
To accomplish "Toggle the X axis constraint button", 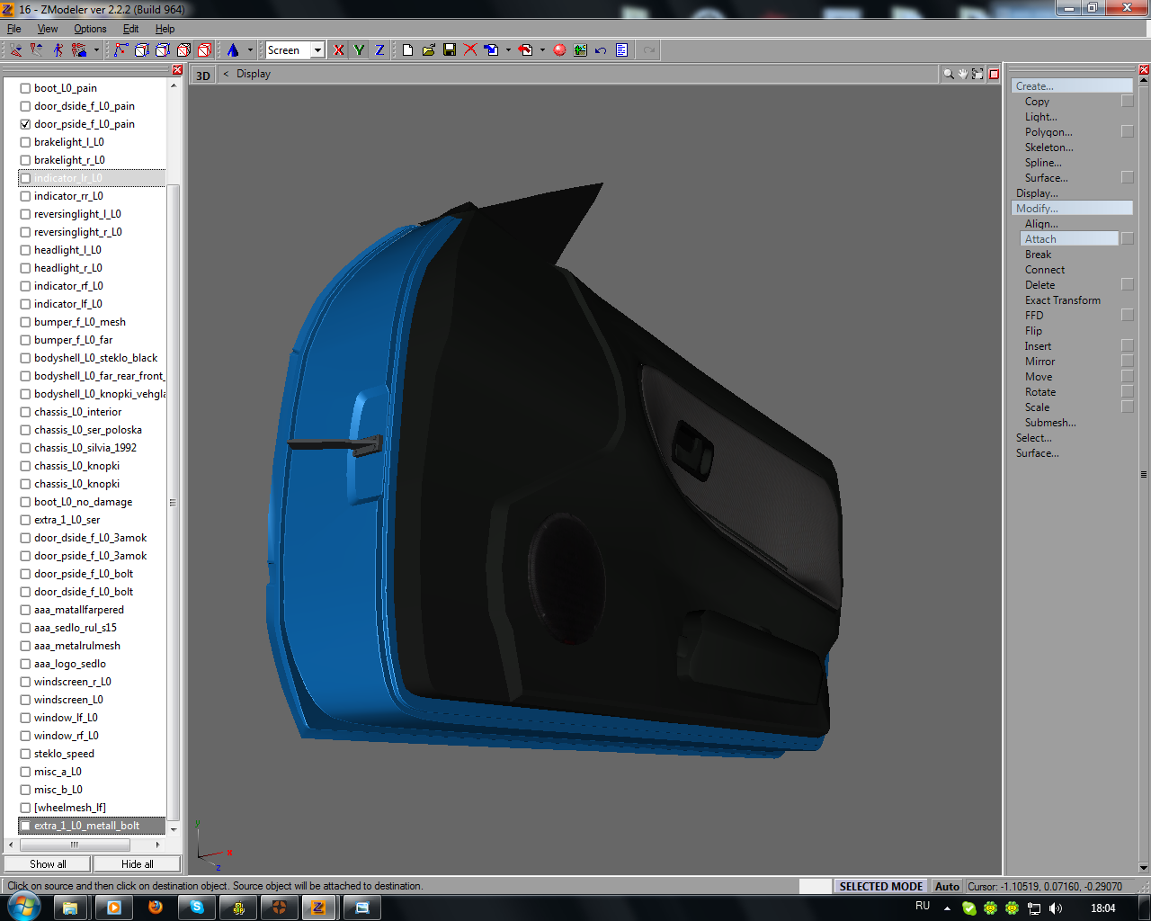I will click(x=338, y=50).
